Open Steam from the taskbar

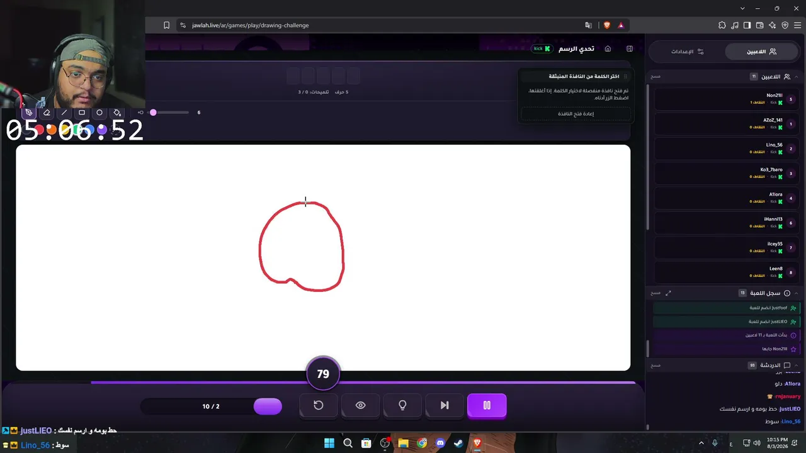click(458, 443)
